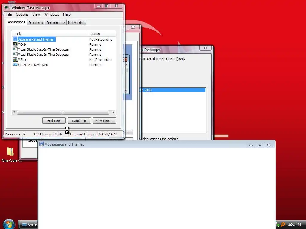Minimize the Appearance and Themes window
The width and height of the screenshot is (306, 229).
pyautogui.click(x=251, y=145)
